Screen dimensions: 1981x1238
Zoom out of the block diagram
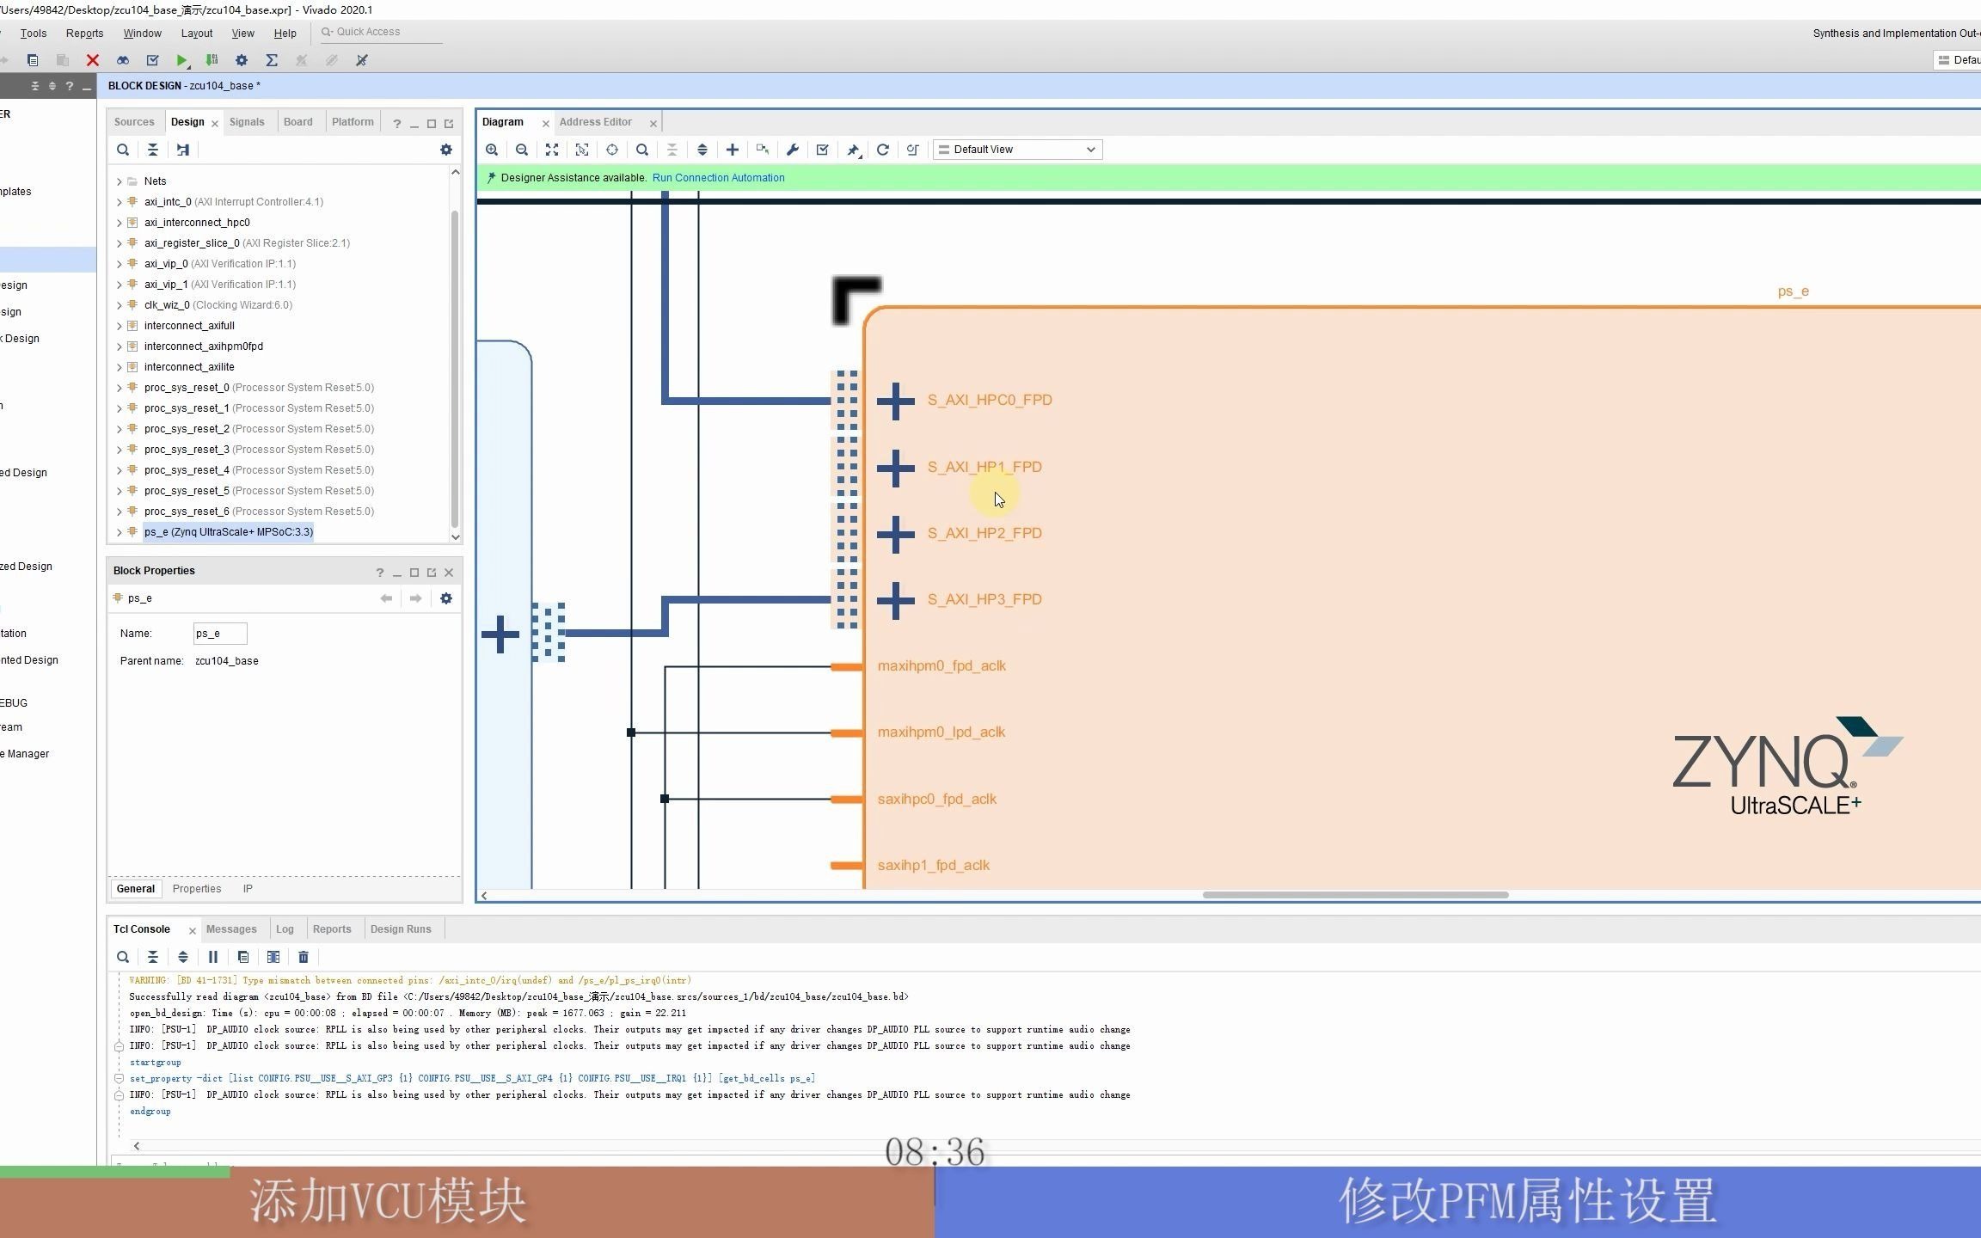pyautogui.click(x=522, y=150)
